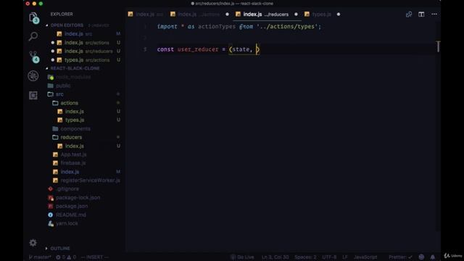The image size is (464, 261).
Task: Click the Prettier status bar item
Action: [400, 257]
